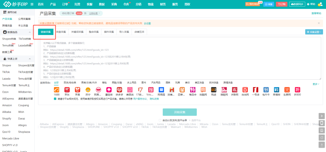Switch to 导入采集 tab
326x152 pixels.
click(x=124, y=32)
